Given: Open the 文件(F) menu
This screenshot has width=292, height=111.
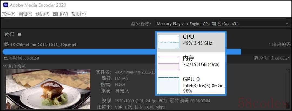Looking at the screenshot, I should pos(9,14).
